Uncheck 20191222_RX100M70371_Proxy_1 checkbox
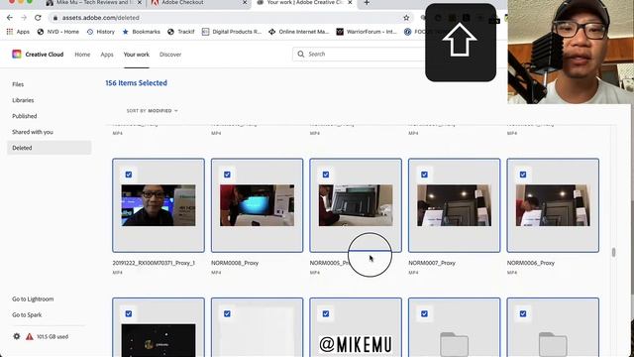Viewport: 634px width, 357px height. tap(129, 175)
